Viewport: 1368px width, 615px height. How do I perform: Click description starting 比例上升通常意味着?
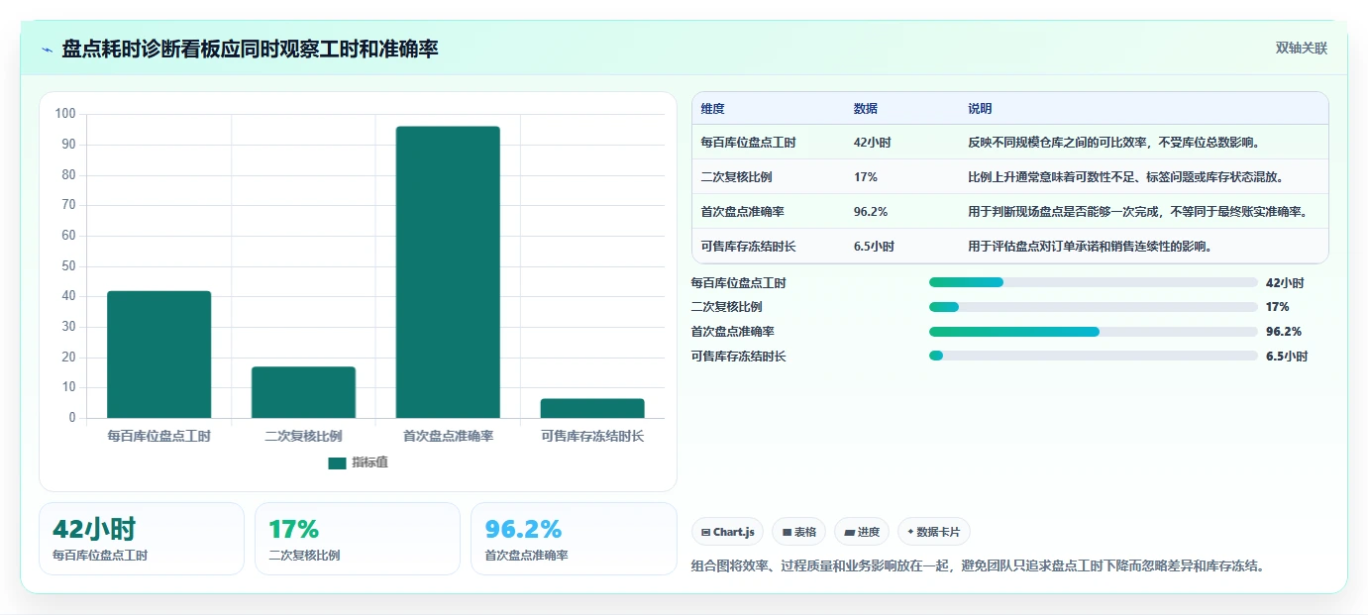pyautogui.click(x=1125, y=177)
